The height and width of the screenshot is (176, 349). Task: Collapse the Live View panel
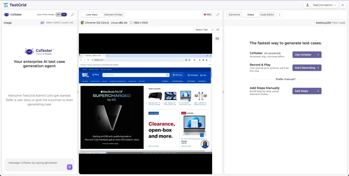click(218, 15)
